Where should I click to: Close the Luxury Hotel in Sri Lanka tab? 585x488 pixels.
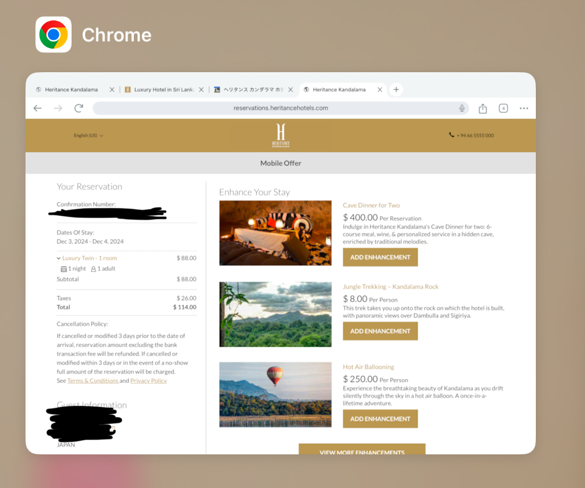[x=201, y=90]
